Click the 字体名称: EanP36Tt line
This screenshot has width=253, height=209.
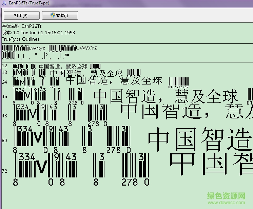coord(22,26)
